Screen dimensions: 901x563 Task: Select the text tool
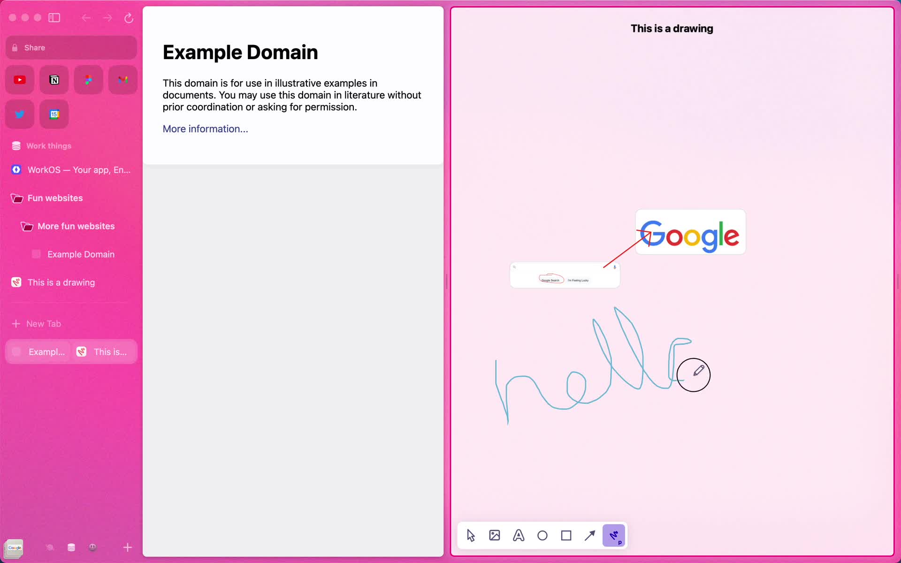(x=519, y=535)
